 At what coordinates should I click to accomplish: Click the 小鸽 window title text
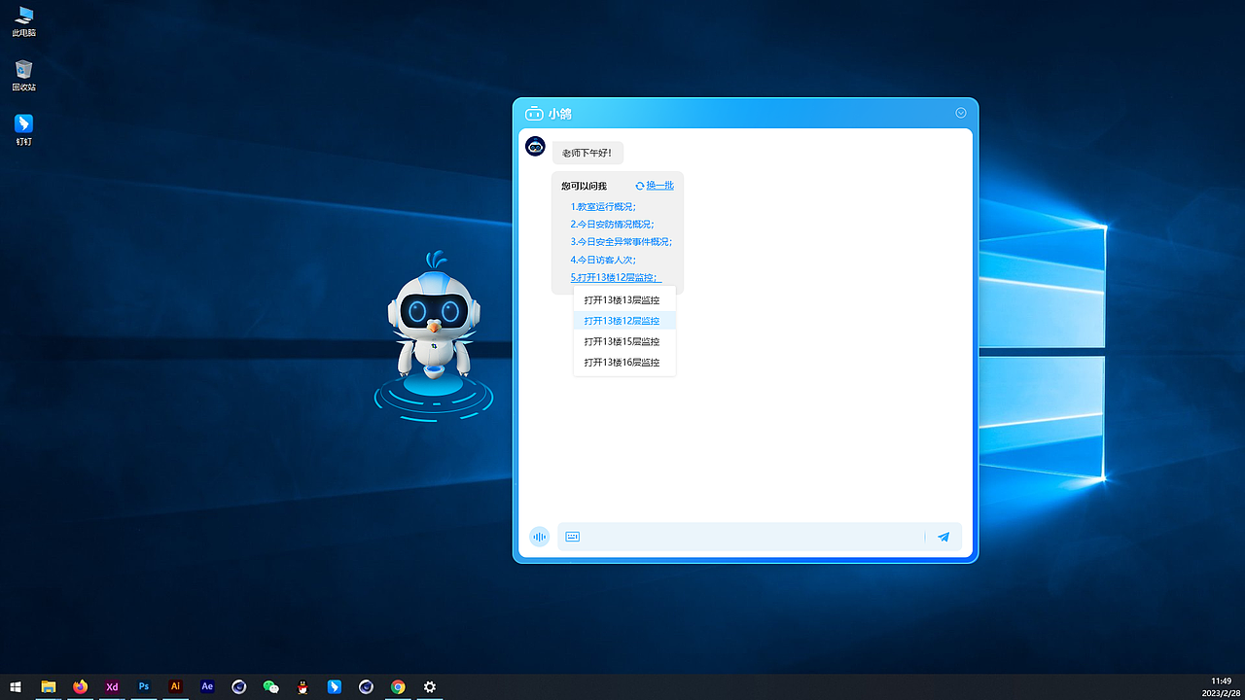(x=559, y=114)
